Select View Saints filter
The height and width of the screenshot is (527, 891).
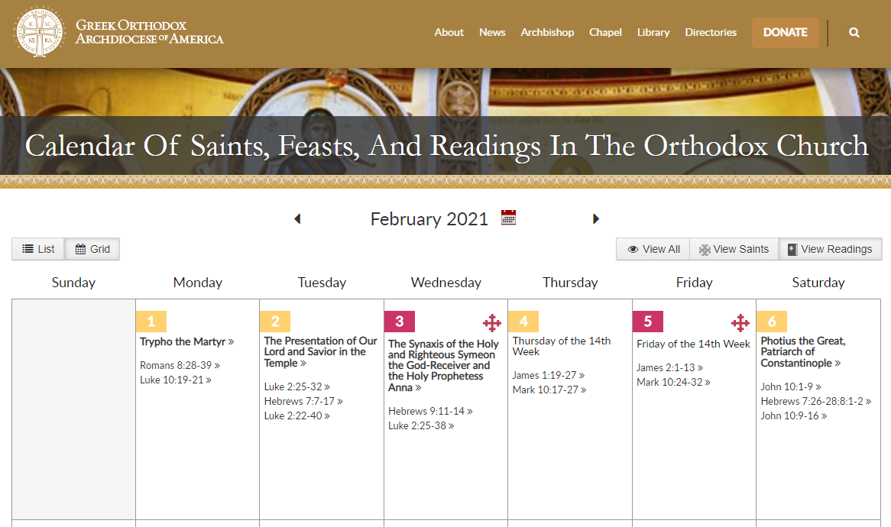pos(734,249)
